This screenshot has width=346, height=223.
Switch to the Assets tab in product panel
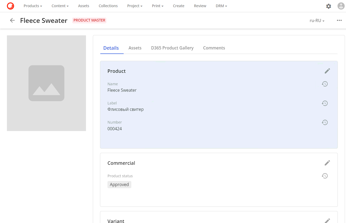pos(135,48)
